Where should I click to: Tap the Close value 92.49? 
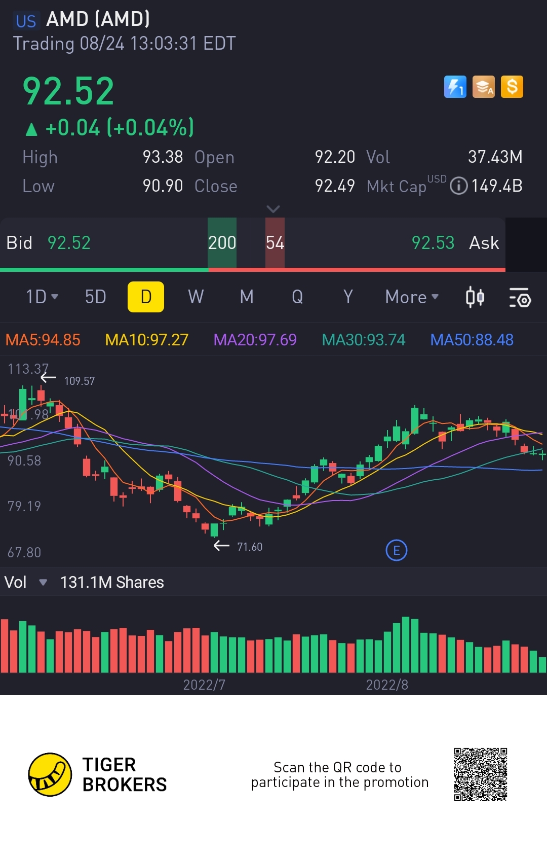point(335,186)
